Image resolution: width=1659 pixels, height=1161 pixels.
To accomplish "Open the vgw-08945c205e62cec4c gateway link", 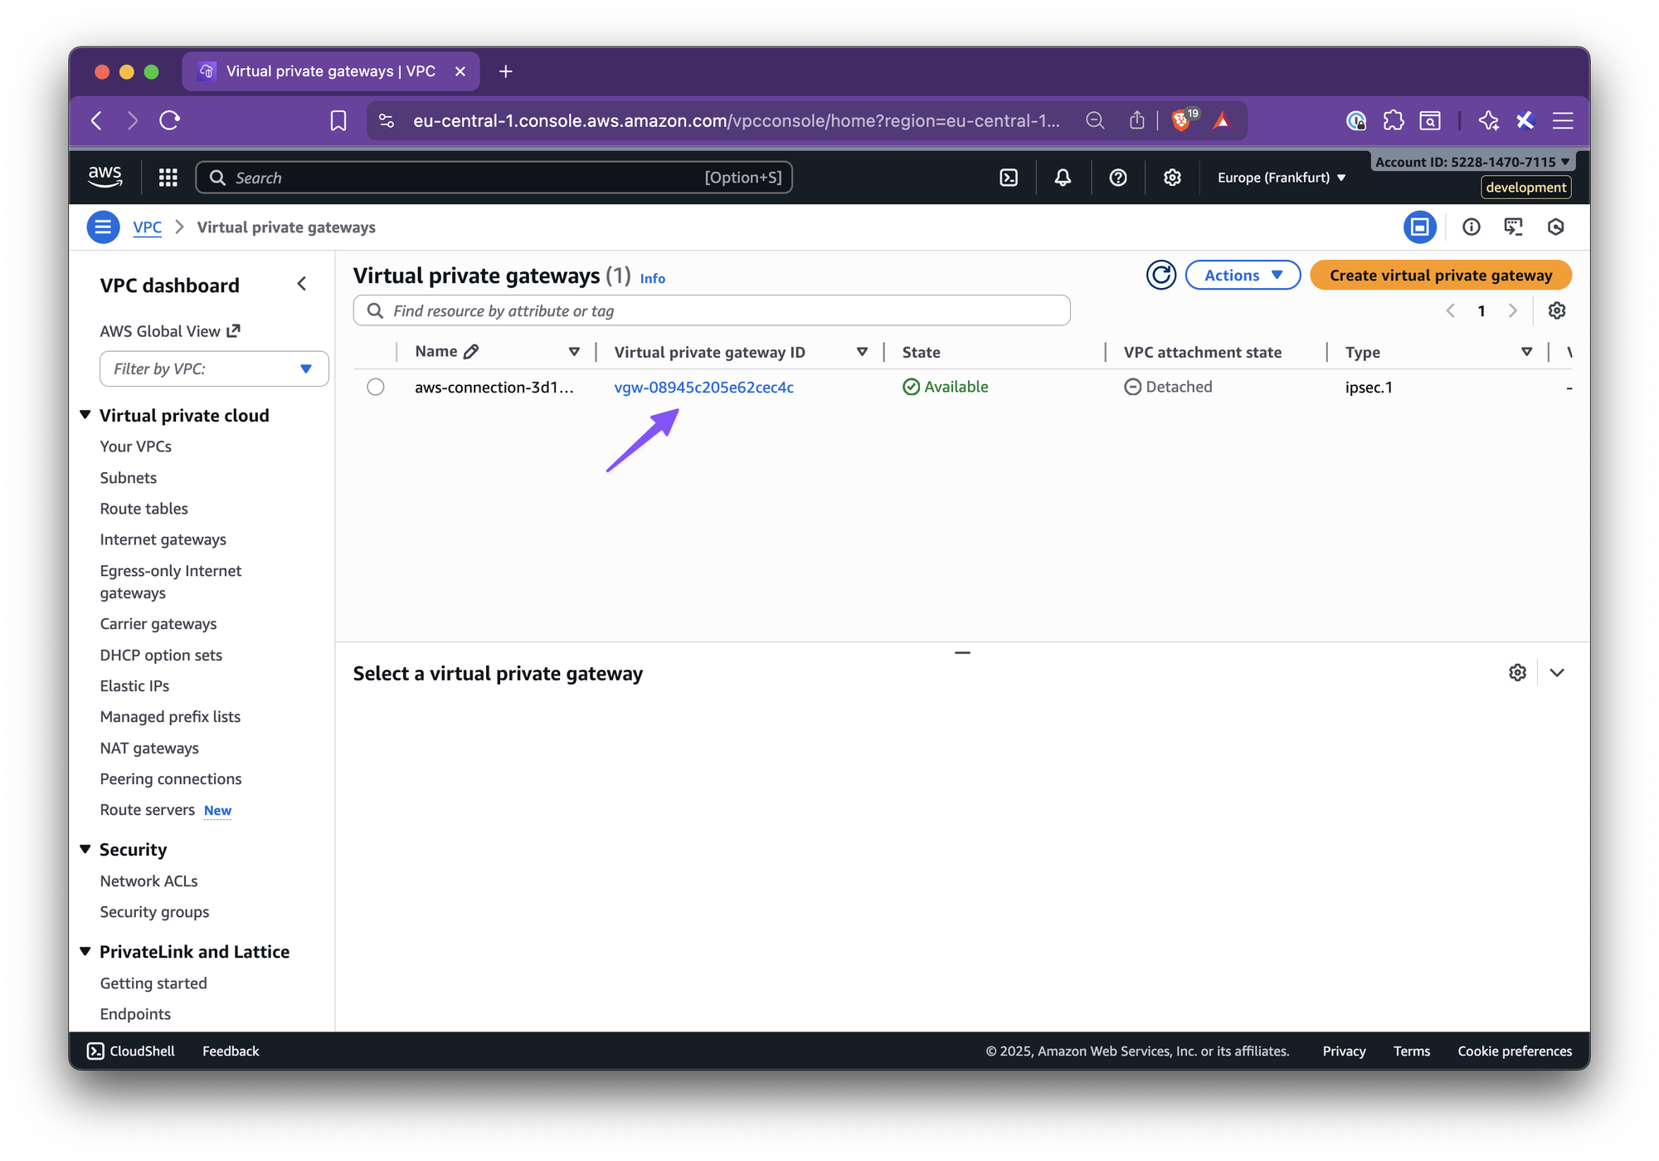I will click(703, 388).
